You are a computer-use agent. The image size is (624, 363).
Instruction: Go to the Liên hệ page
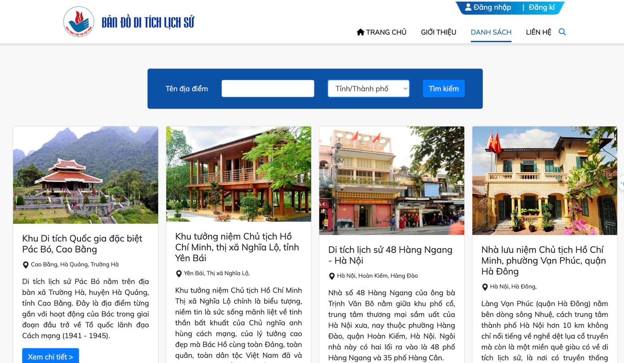pyautogui.click(x=539, y=32)
